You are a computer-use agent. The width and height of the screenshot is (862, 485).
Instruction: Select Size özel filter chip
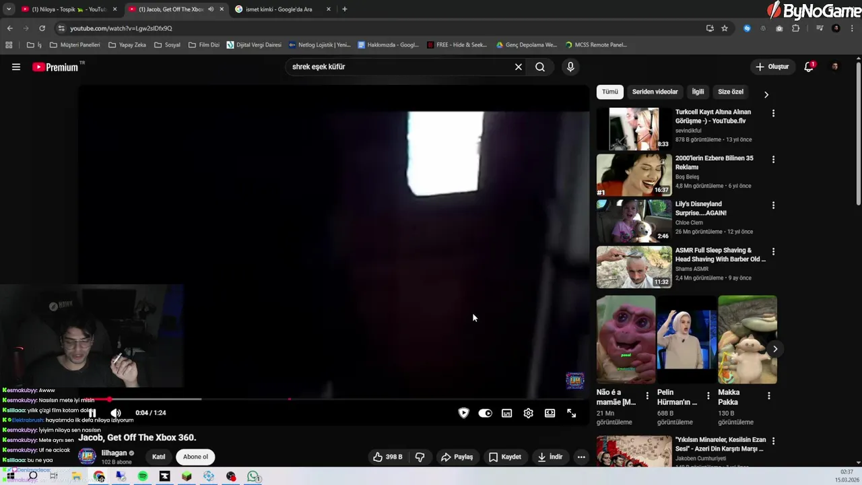[731, 92]
